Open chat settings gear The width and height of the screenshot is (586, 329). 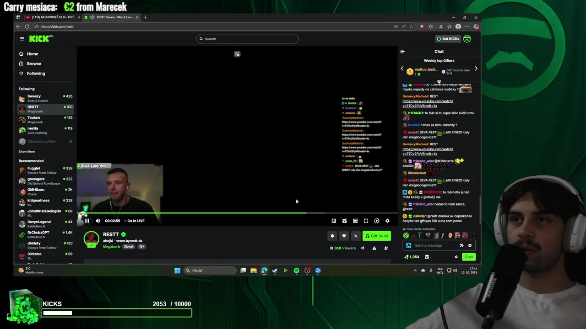pos(456,257)
